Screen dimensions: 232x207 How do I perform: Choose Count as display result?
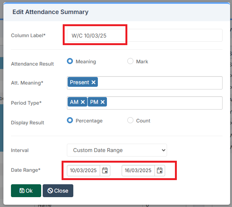tap(130, 120)
